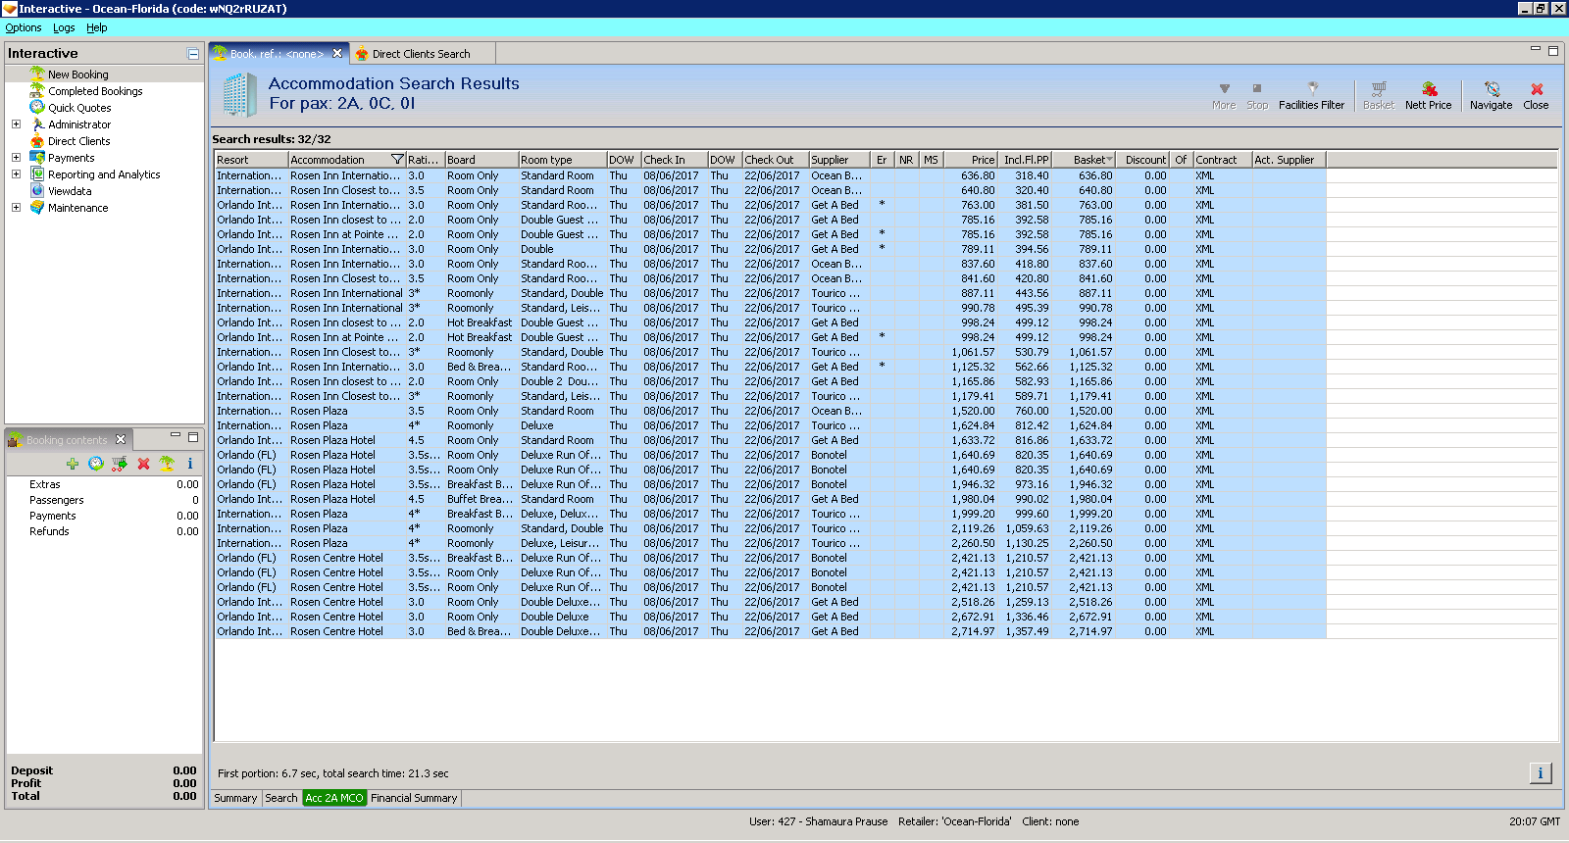
Task: Sort results by the Supplier column
Action: point(838,160)
